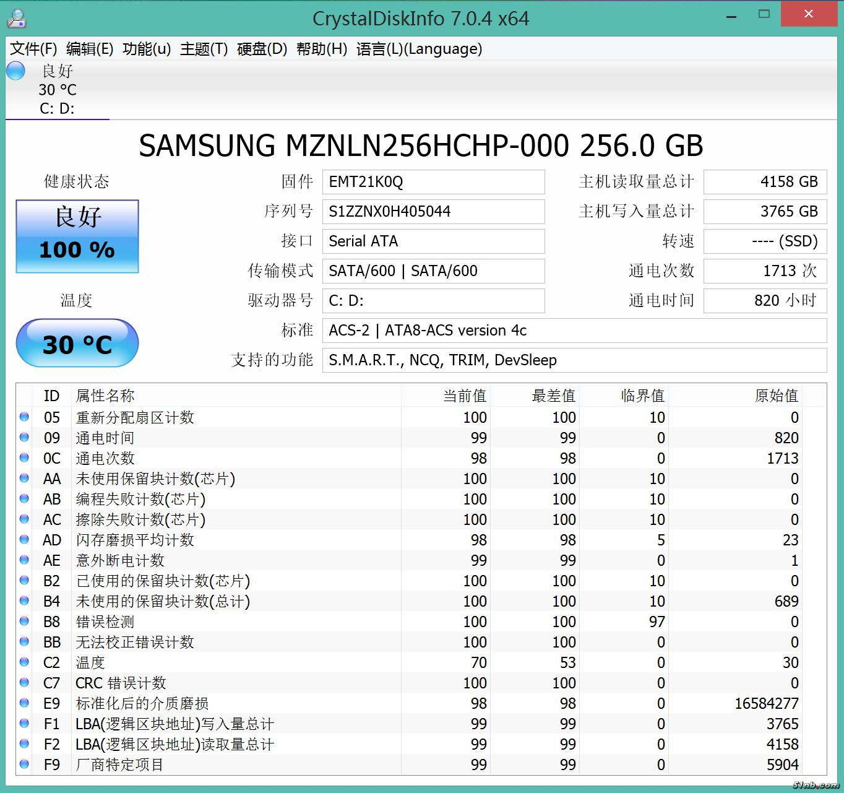844x793 pixels.
Task: Click the CrystalDiskInfo app icon in title bar
Action: pyautogui.click(x=17, y=19)
